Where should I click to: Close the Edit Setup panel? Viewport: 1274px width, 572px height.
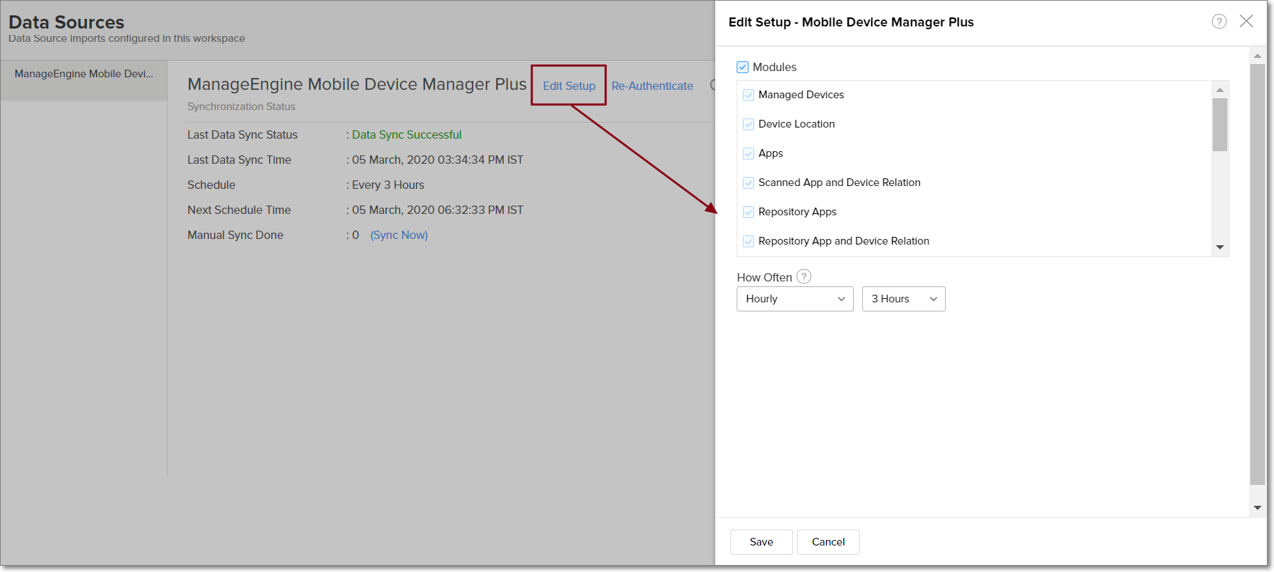(1246, 22)
